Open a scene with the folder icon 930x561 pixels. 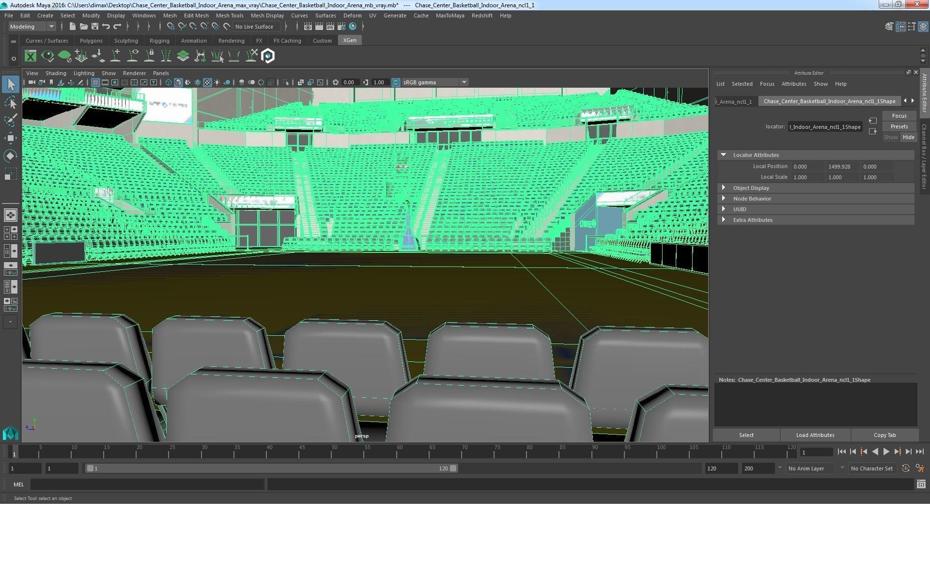84,27
